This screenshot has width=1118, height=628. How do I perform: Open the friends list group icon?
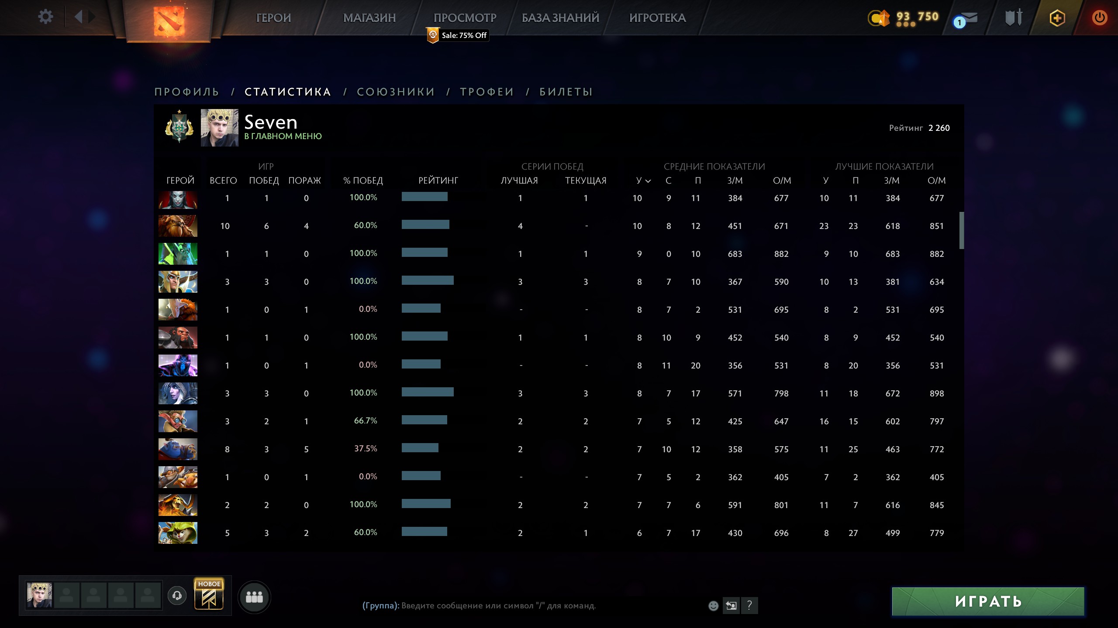pyautogui.click(x=254, y=597)
